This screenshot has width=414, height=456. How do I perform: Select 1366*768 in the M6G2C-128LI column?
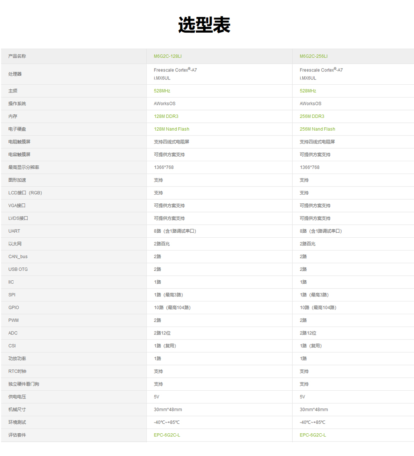(x=164, y=167)
